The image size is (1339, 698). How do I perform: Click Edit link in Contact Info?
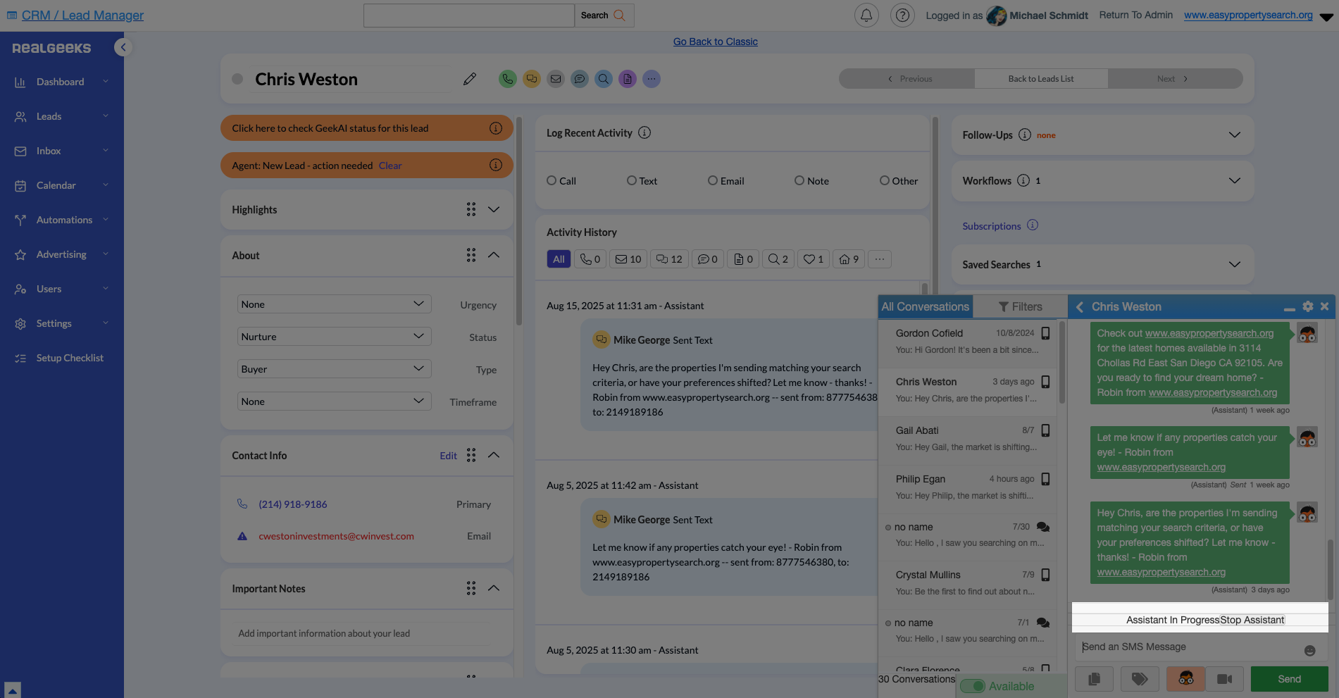[448, 456]
